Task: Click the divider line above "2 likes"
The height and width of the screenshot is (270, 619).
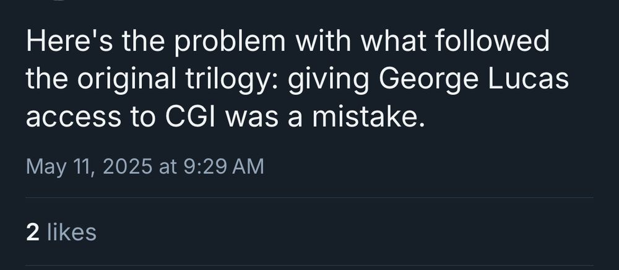Action: (x=309, y=198)
